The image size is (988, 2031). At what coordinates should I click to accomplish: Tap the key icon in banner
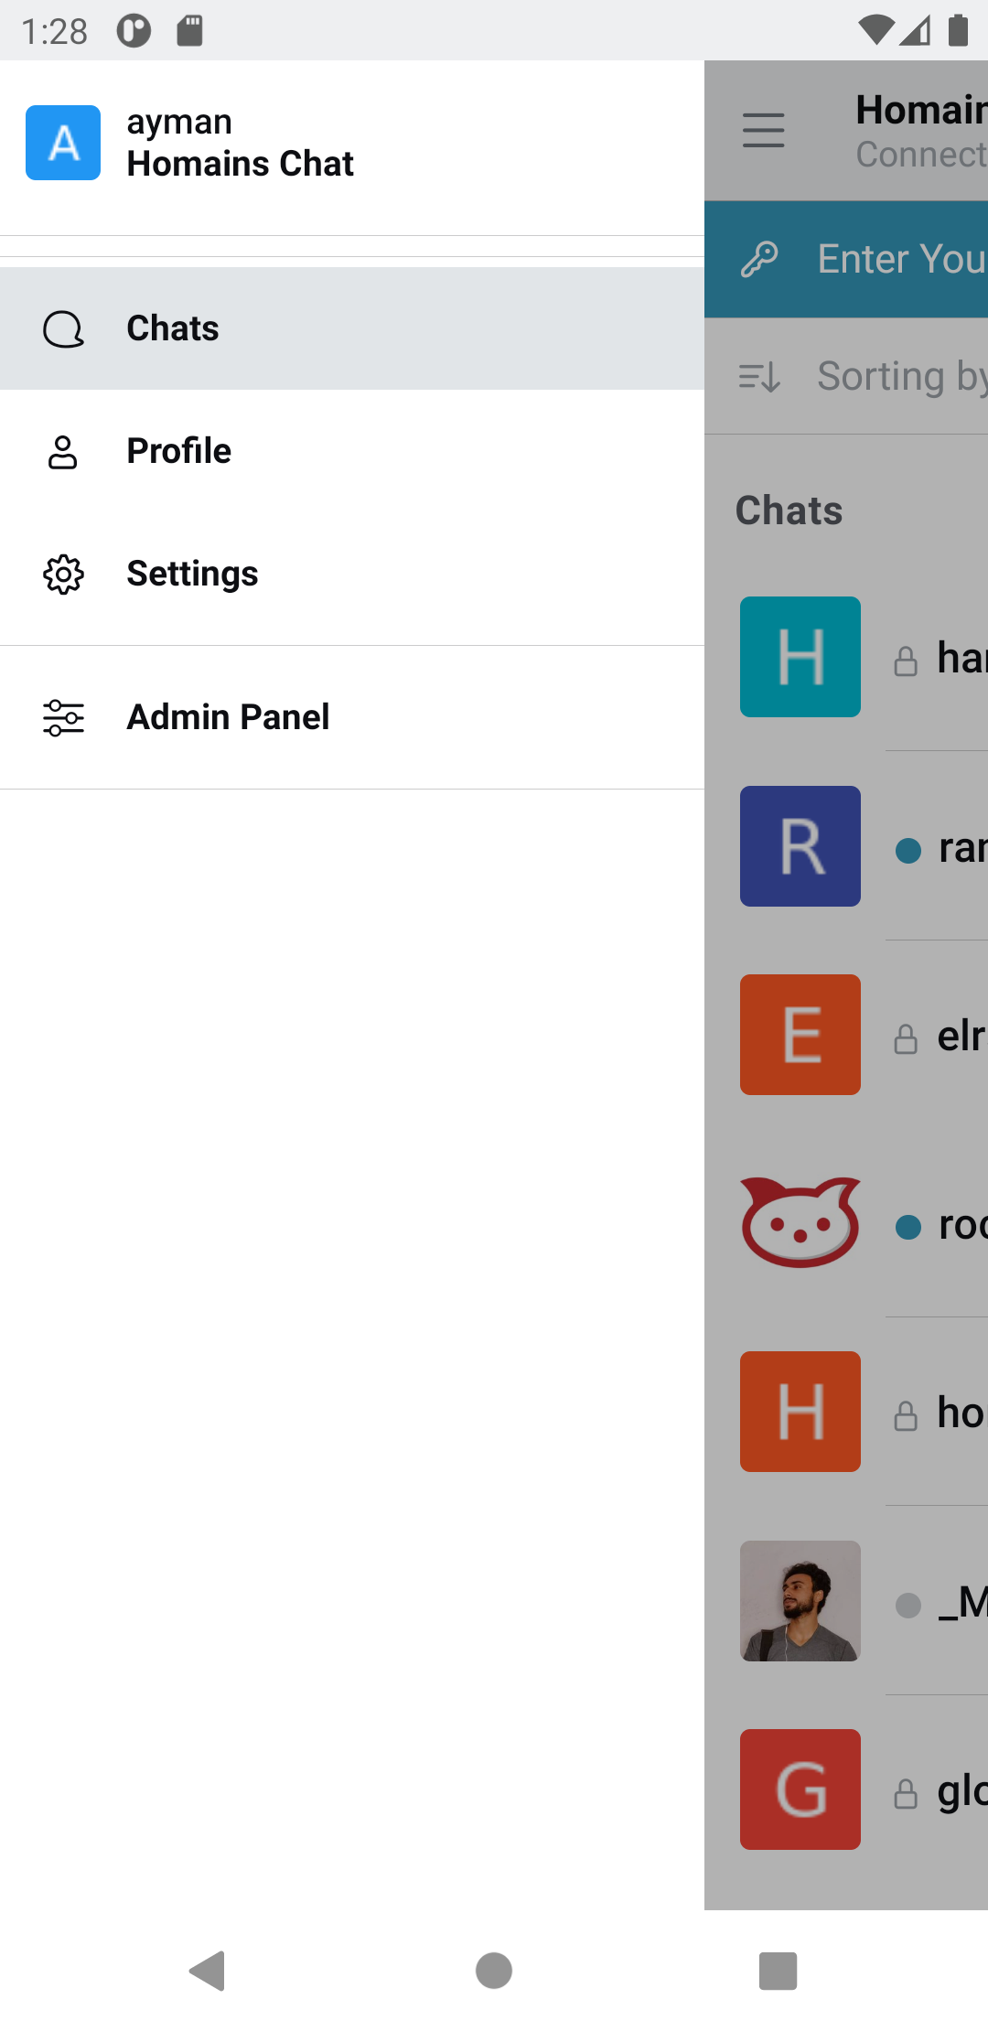pyautogui.click(x=759, y=260)
